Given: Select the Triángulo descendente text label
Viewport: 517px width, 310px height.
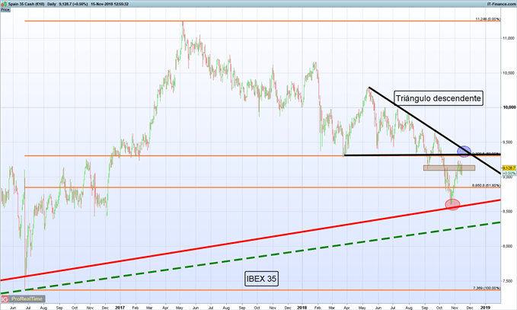Looking at the screenshot, I should coord(439,98).
